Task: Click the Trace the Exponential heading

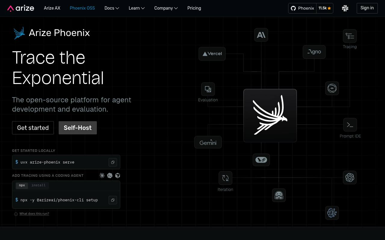Action: [58, 68]
